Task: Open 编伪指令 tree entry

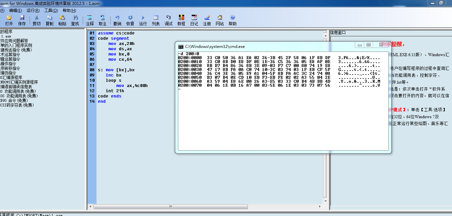Action: click(8, 73)
